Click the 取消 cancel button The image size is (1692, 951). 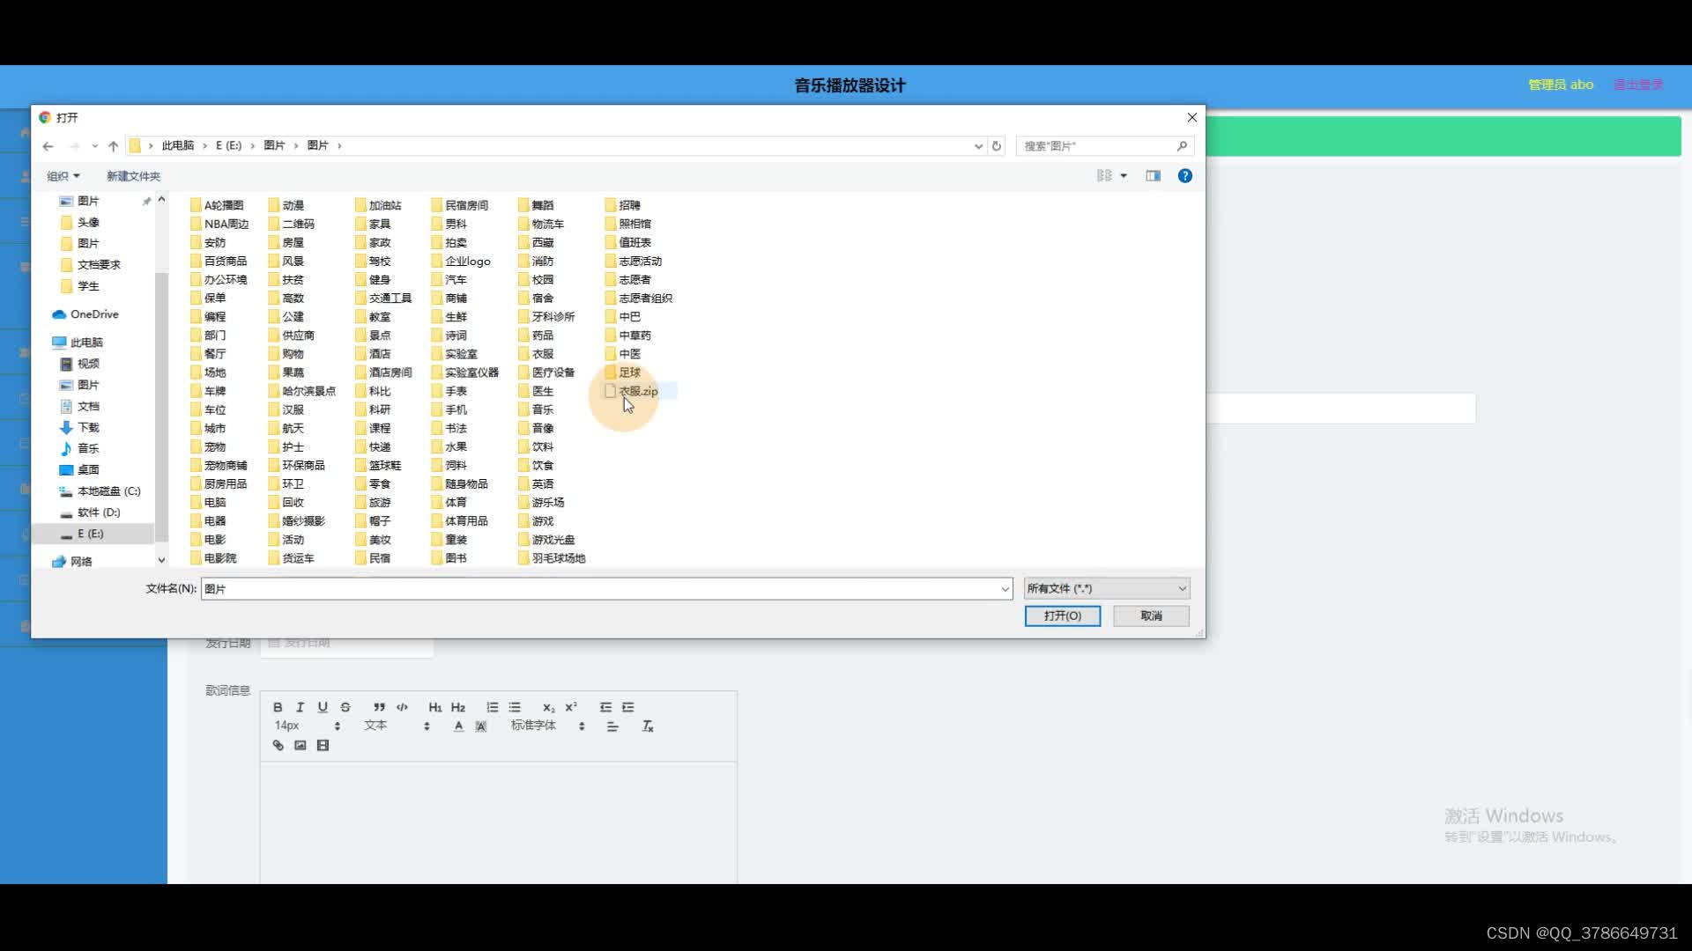coord(1151,616)
